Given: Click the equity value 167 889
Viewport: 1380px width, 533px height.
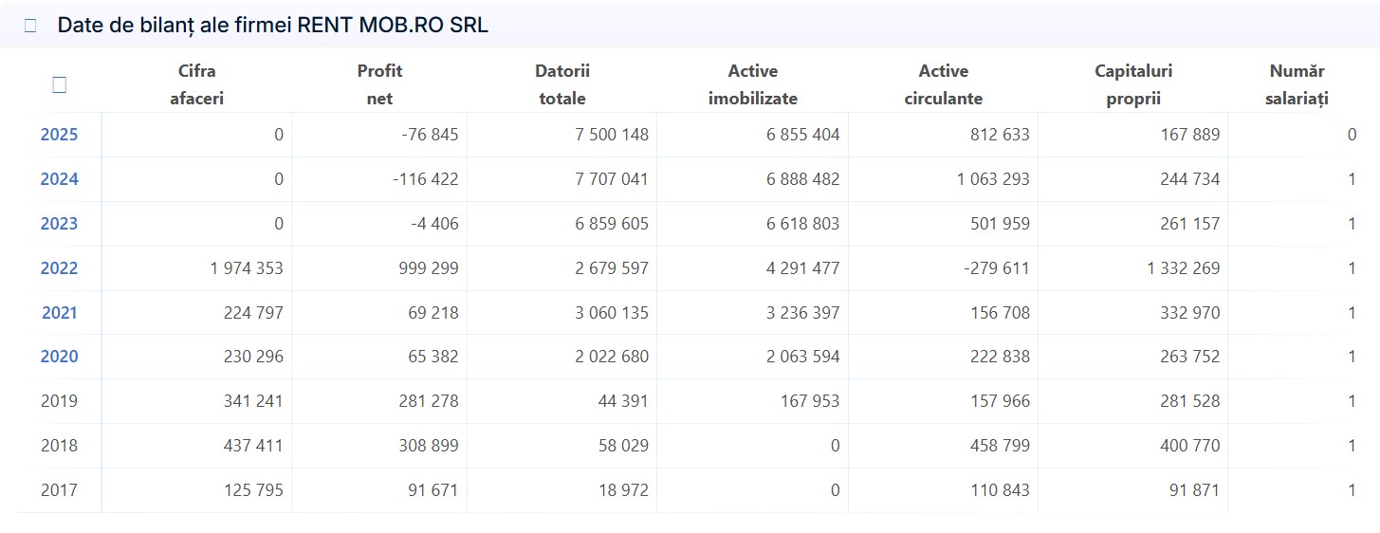Looking at the screenshot, I should (x=1190, y=135).
